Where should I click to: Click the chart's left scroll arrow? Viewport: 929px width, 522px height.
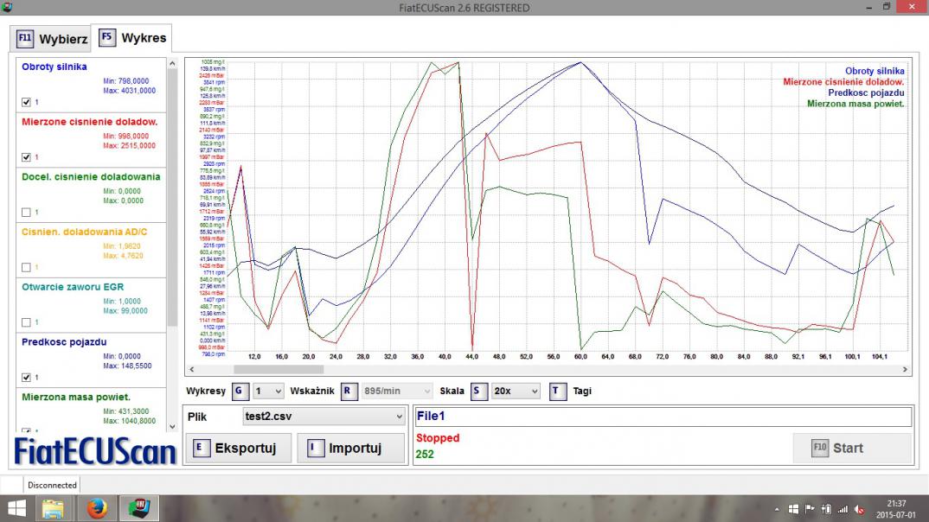point(191,369)
